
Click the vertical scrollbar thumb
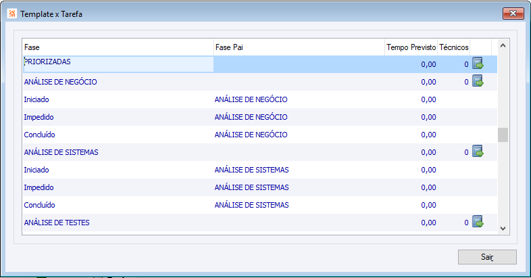[503, 135]
